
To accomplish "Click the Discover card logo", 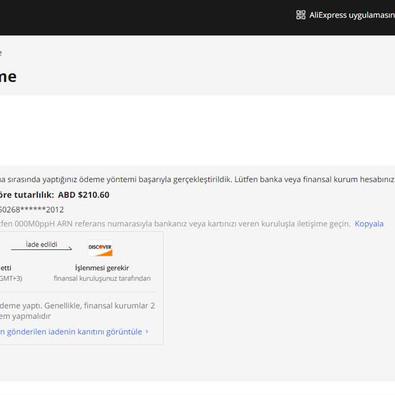I will [x=100, y=248].
